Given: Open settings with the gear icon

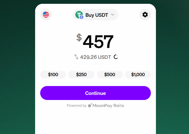Looking at the screenshot, I should pyautogui.click(x=145, y=14).
